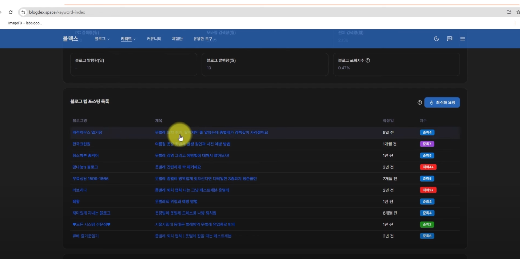
Task: Click the help icon next to 최신화 요청
Action: (420, 103)
